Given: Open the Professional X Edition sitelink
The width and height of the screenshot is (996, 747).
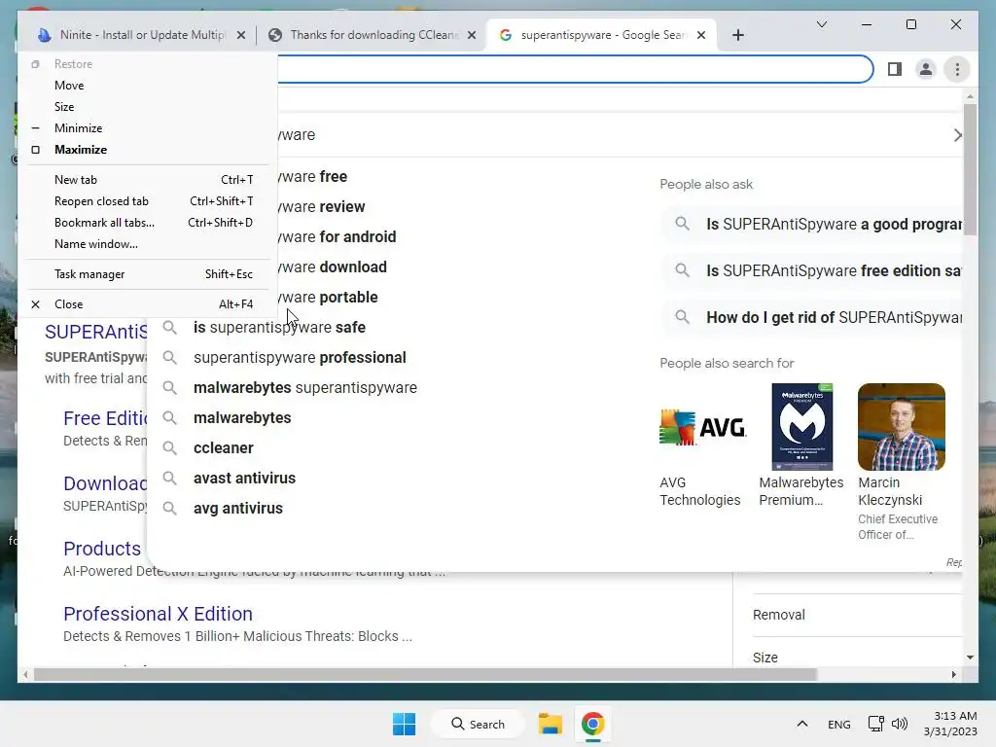Looking at the screenshot, I should pyautogui.click(x=159, y=615).
